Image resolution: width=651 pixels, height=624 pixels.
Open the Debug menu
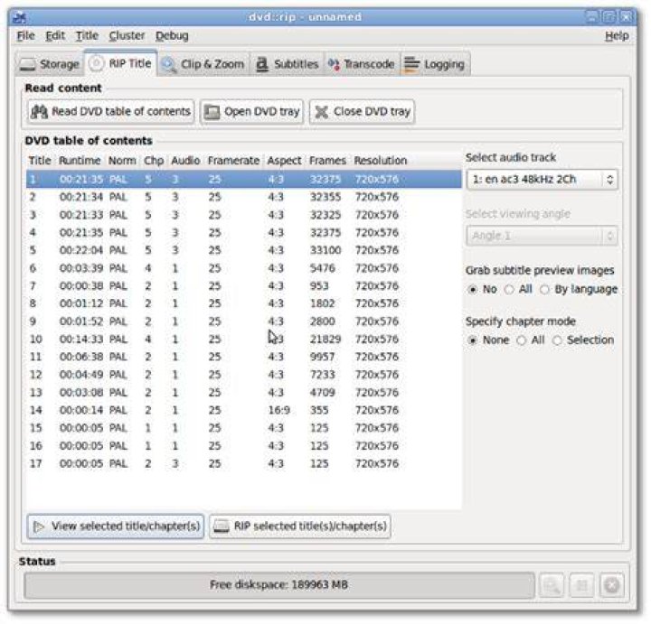tap(172, 36)
